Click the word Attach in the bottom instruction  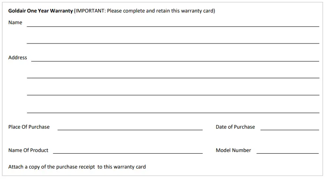coord(16,167)
